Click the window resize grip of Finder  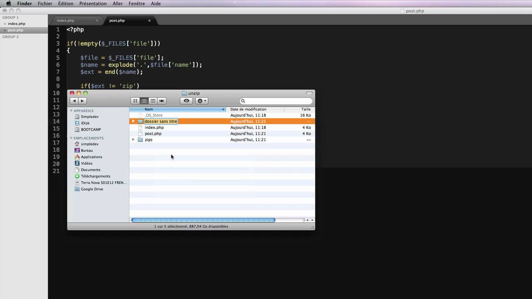click(x=312, y=227)
